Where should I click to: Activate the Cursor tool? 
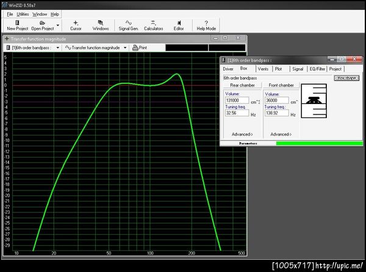point(76,23)
